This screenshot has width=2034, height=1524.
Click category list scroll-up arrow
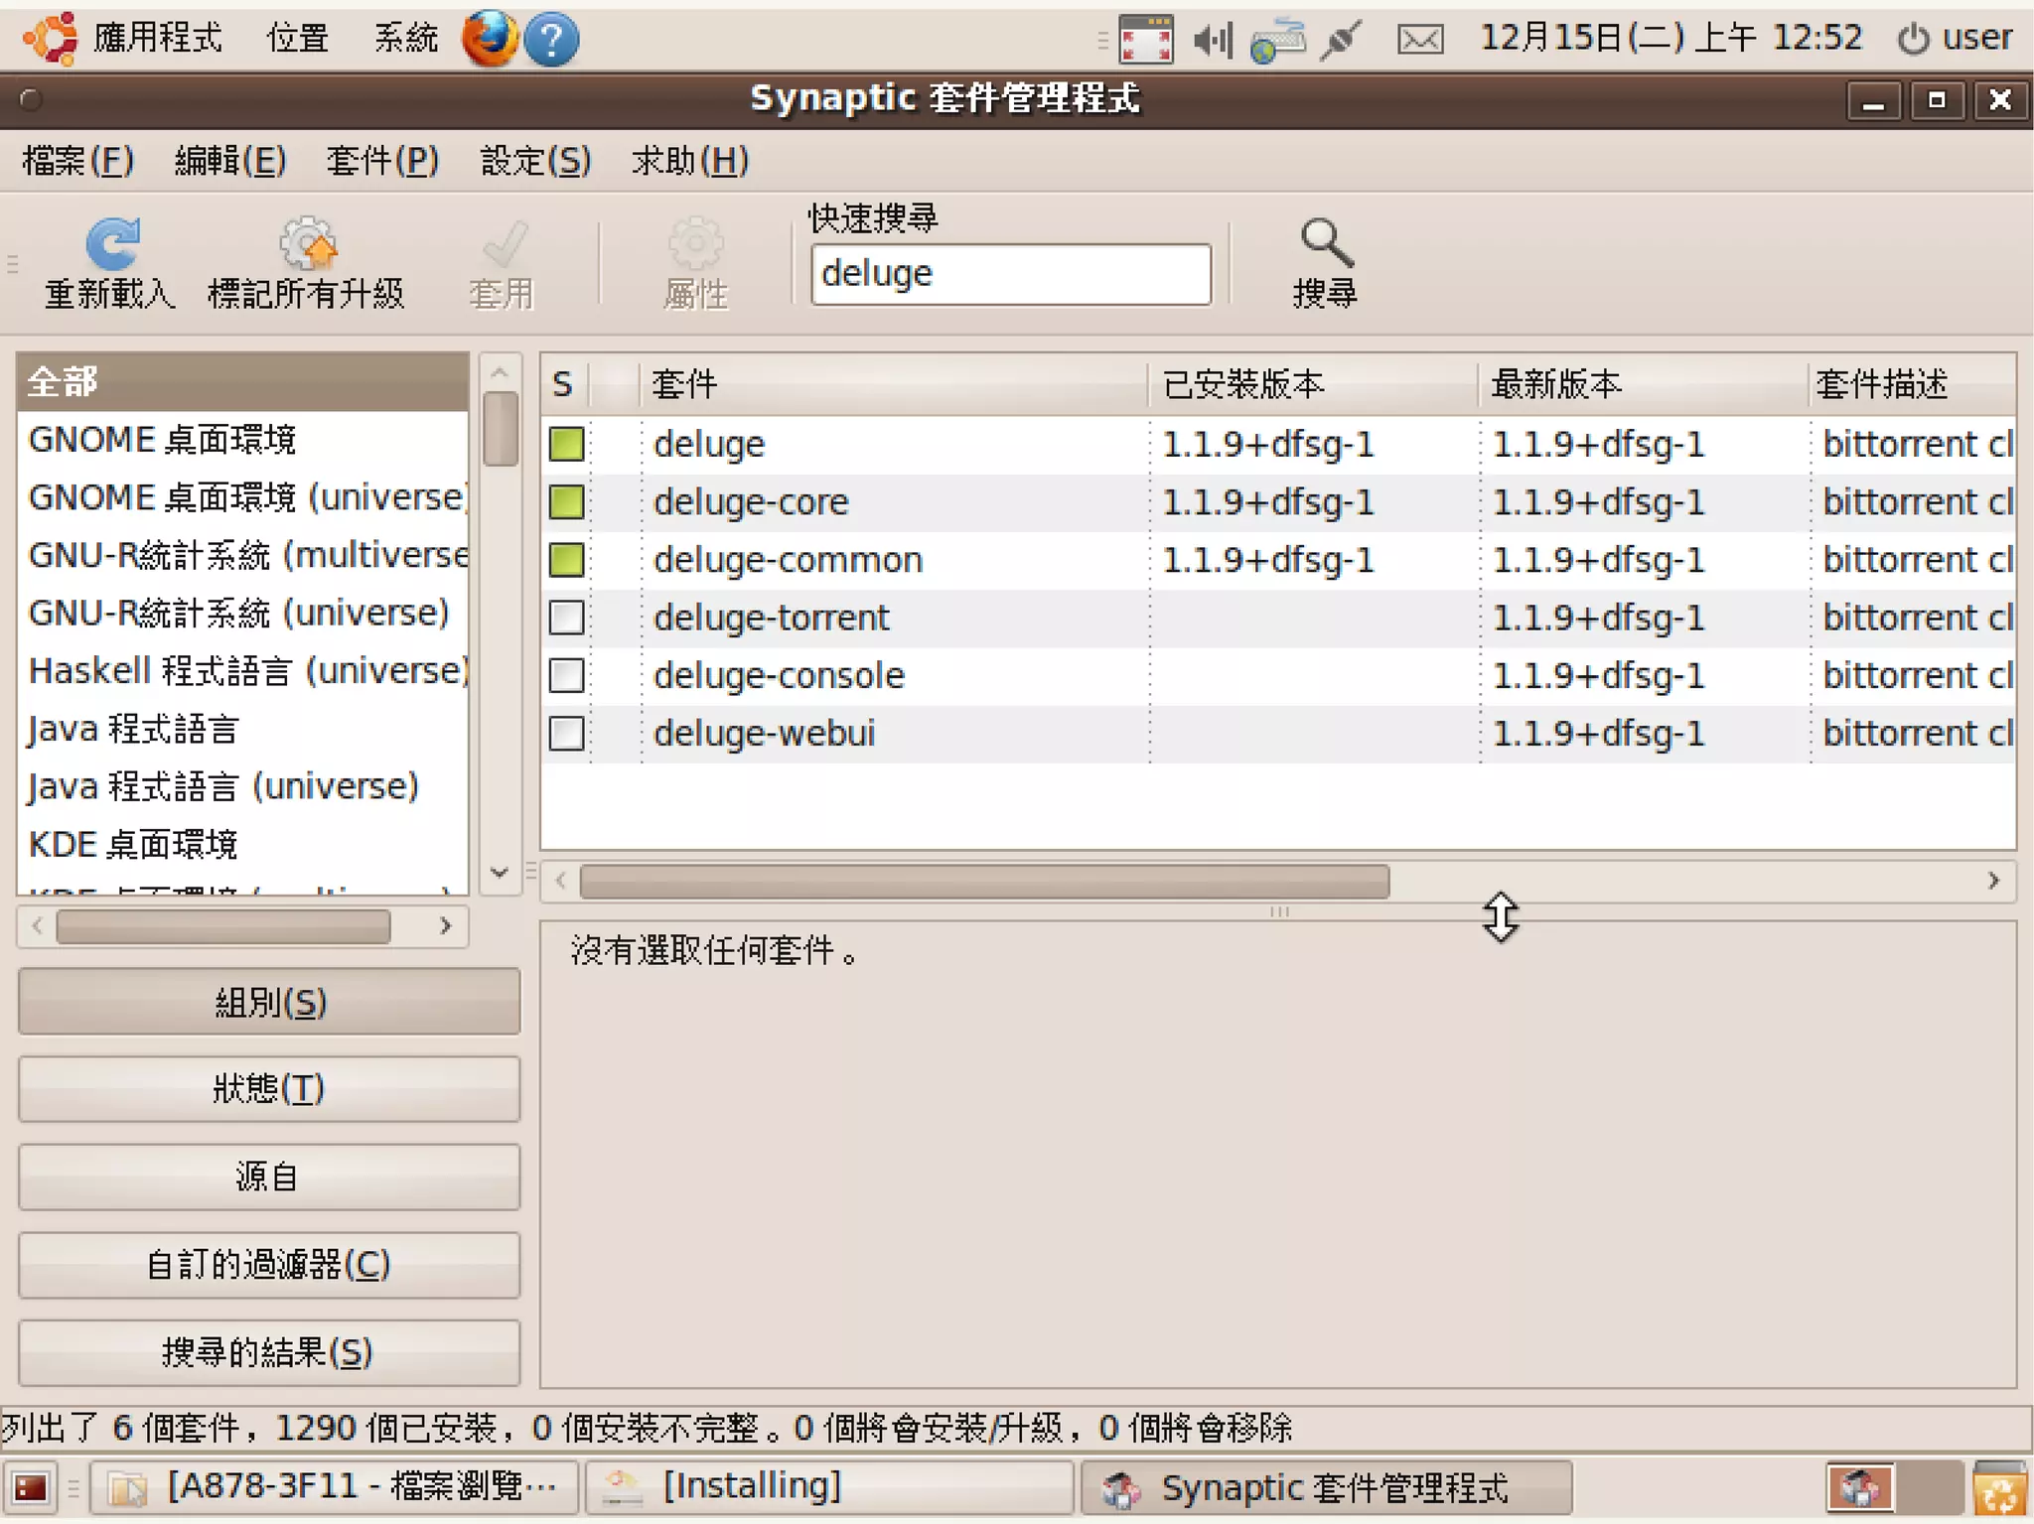coord(501,372)
